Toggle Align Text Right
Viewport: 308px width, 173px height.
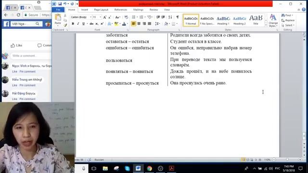[144, 24]
